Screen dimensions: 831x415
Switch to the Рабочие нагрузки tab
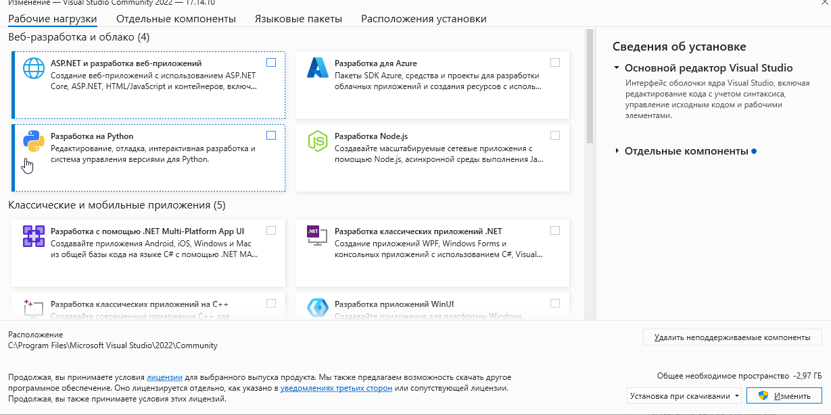53,19
